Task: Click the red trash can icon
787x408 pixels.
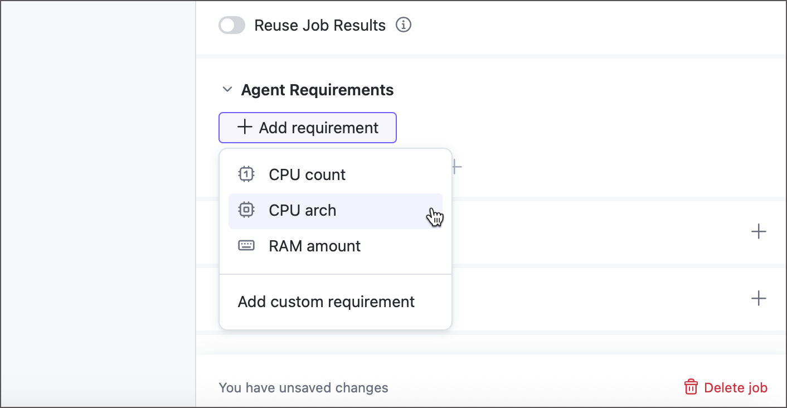Action: [x=691, y=387]
